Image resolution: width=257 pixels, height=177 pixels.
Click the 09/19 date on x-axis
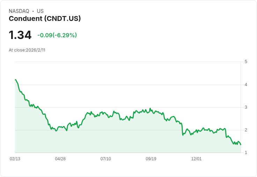pyautogui.click(x=151, y=159)
